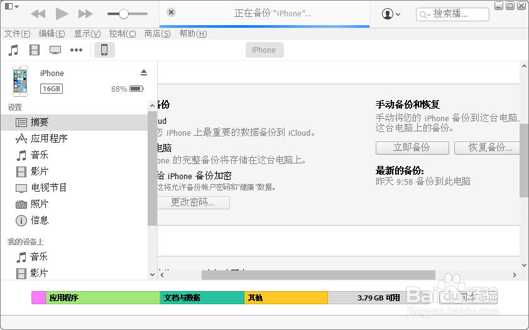The height and width of the screenshot is (330, 529).
Task: Select 摘要 in the settings sidebar
Action: 74,123
